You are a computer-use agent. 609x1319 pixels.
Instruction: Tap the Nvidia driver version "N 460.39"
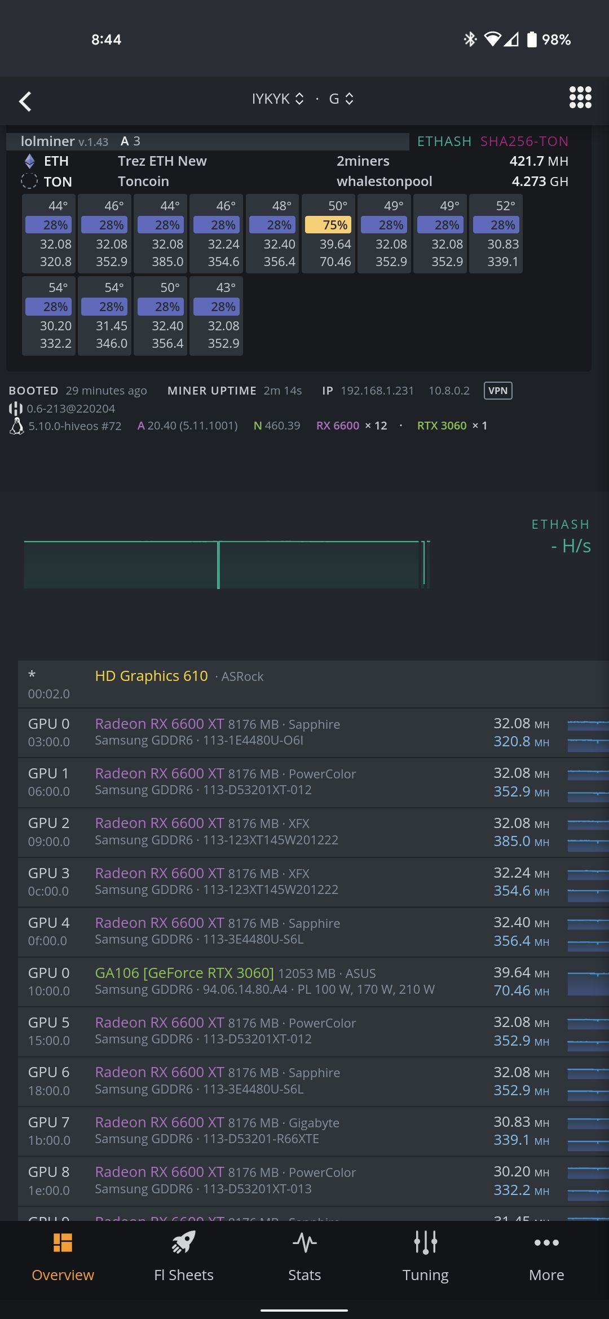tap(277, 426)
